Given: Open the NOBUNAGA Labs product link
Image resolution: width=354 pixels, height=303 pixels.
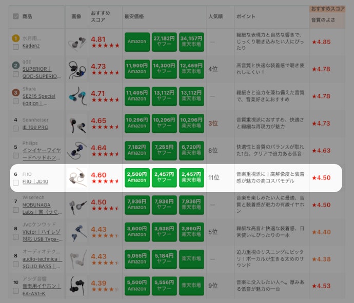Looking at the screenshot, I should [42, 208].
